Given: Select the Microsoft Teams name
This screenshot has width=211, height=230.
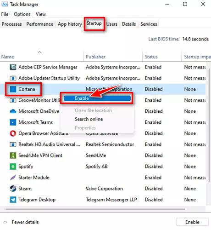Looking at the screenshot, I should point(36,122).
